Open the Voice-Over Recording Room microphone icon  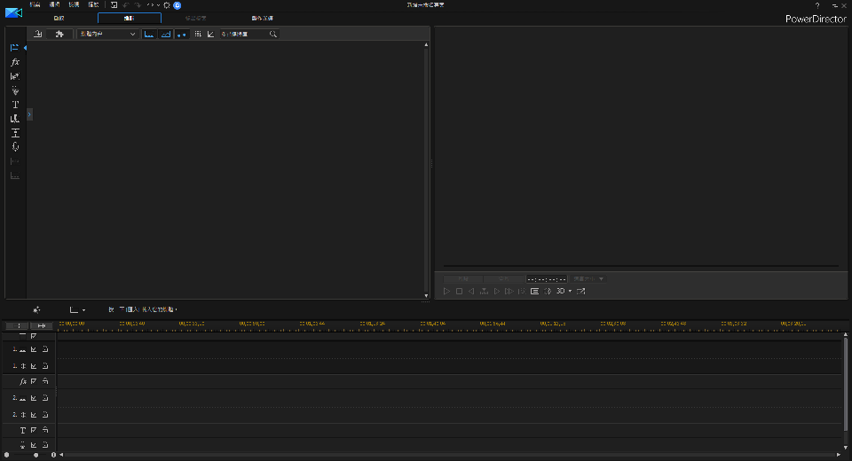pos(15,146)
